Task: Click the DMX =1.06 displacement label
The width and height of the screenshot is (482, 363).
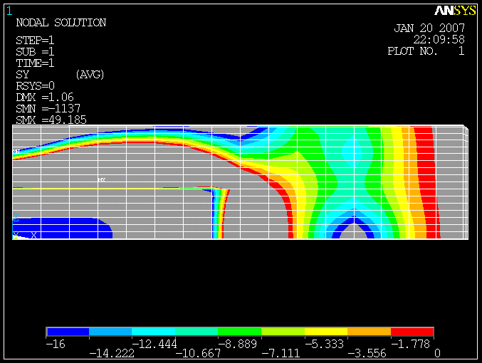Action: pyautogui.click(x=45, y=97)
